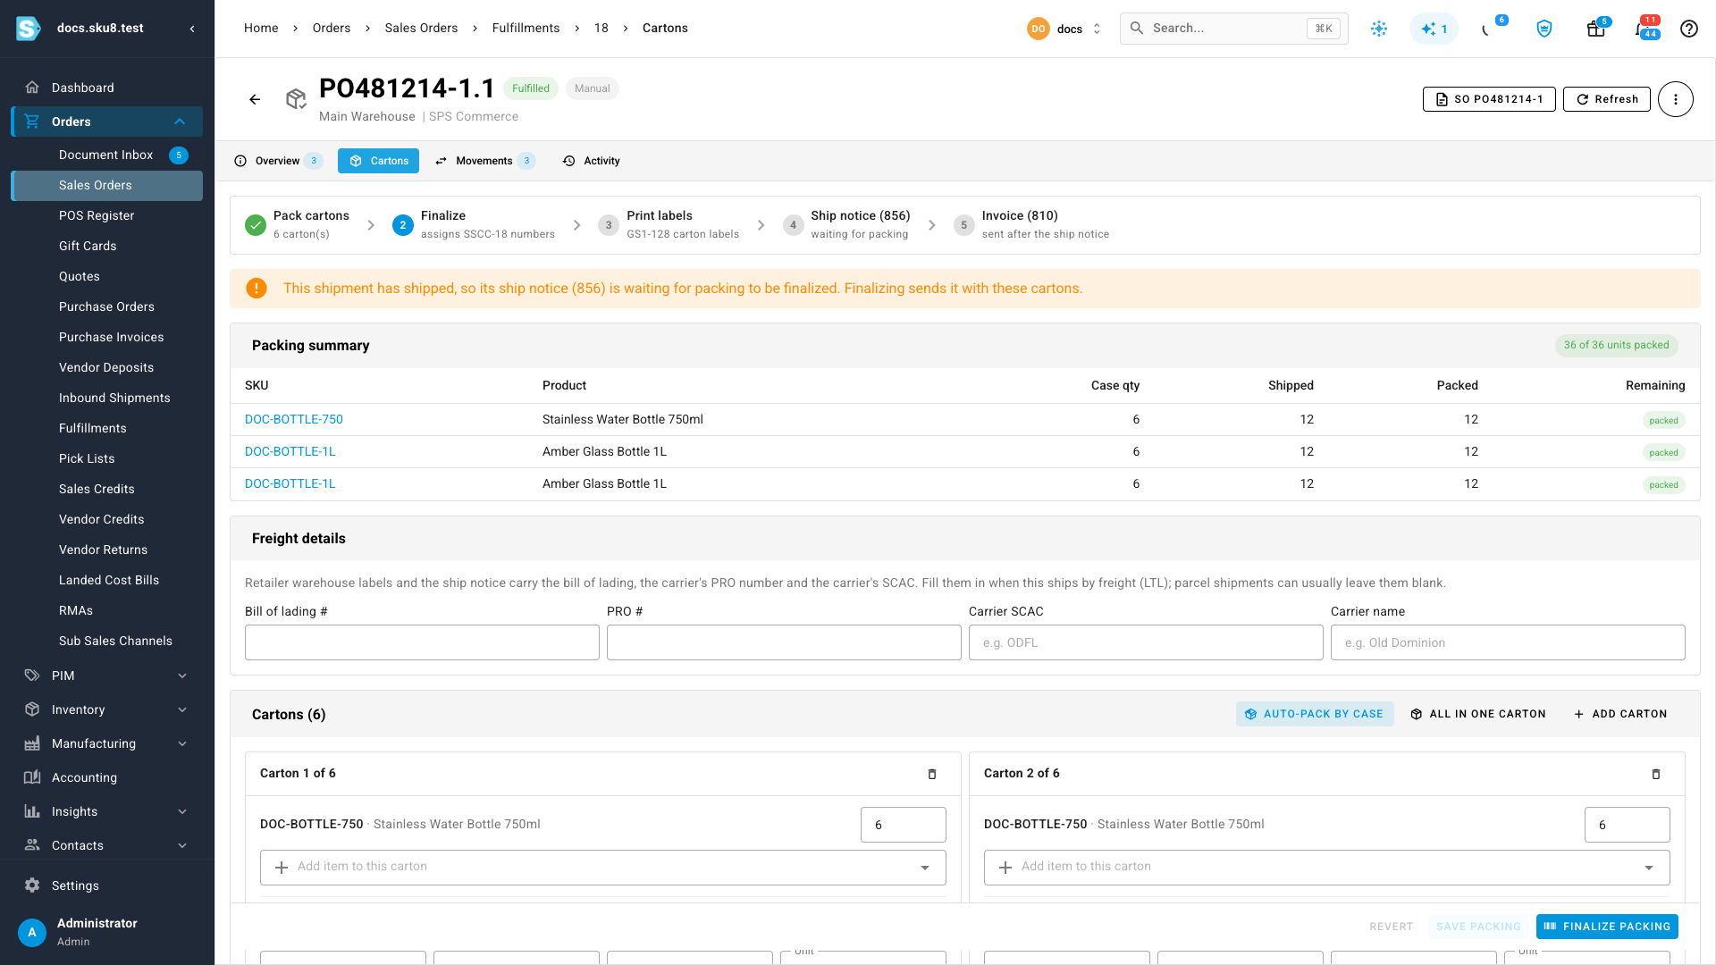
Task: Open the three-dot more options menu
Action: point(1675,99)
